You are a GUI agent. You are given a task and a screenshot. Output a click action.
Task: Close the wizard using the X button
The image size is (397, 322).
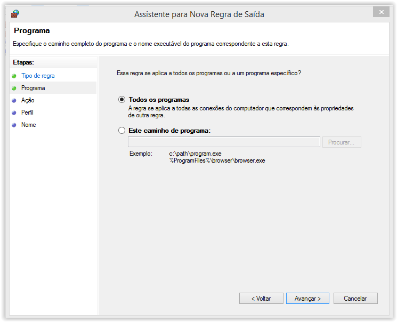[x=380, y=12]
